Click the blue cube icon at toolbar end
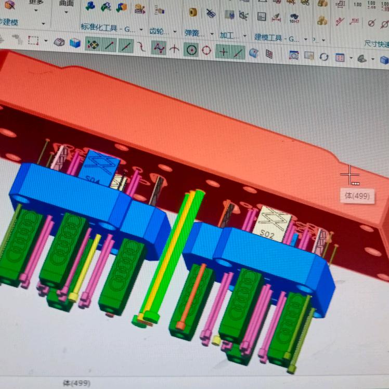389x389 pixels. tap(384, 60)
